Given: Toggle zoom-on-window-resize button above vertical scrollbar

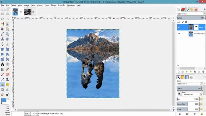Looking at the screenshot, I should click(x=173, y=18).
